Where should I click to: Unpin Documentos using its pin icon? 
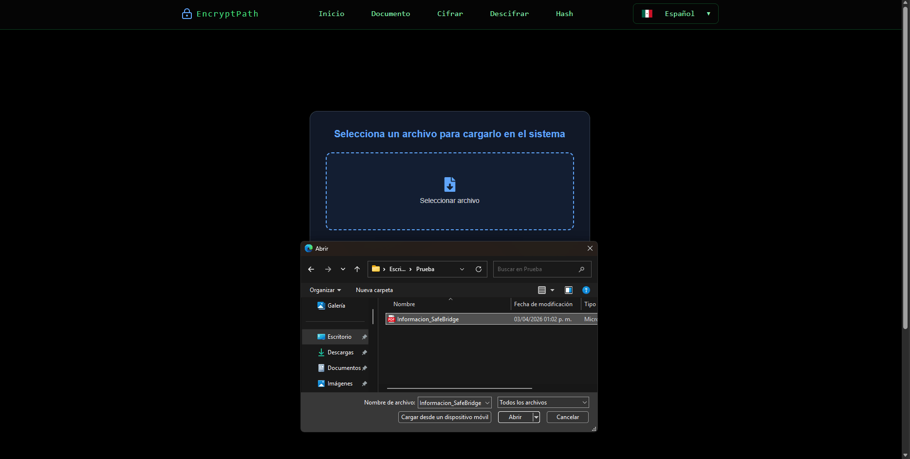[x=364, y=368]
